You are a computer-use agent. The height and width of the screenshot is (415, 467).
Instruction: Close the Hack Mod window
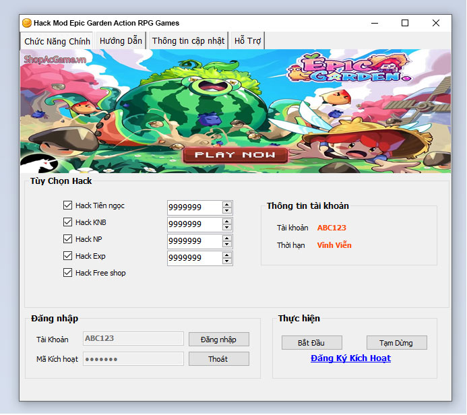pyautogui.click(x=436, y=23)
